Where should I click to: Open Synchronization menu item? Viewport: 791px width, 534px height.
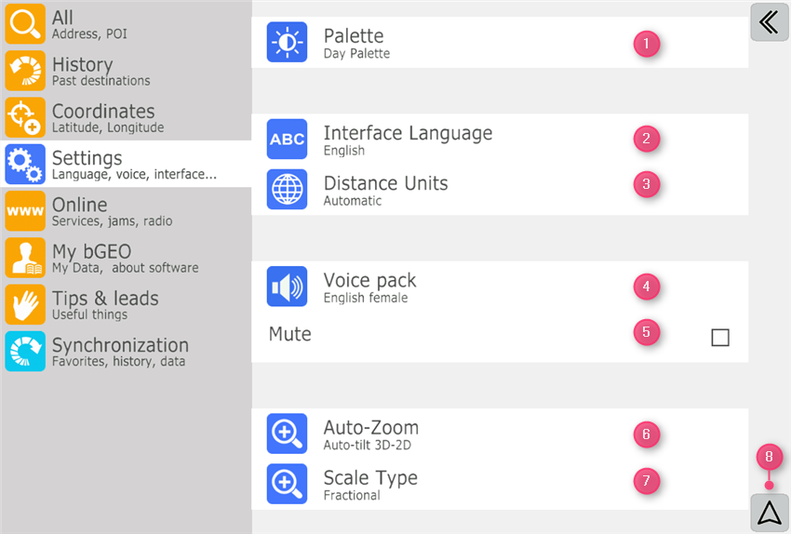(126, 352)
